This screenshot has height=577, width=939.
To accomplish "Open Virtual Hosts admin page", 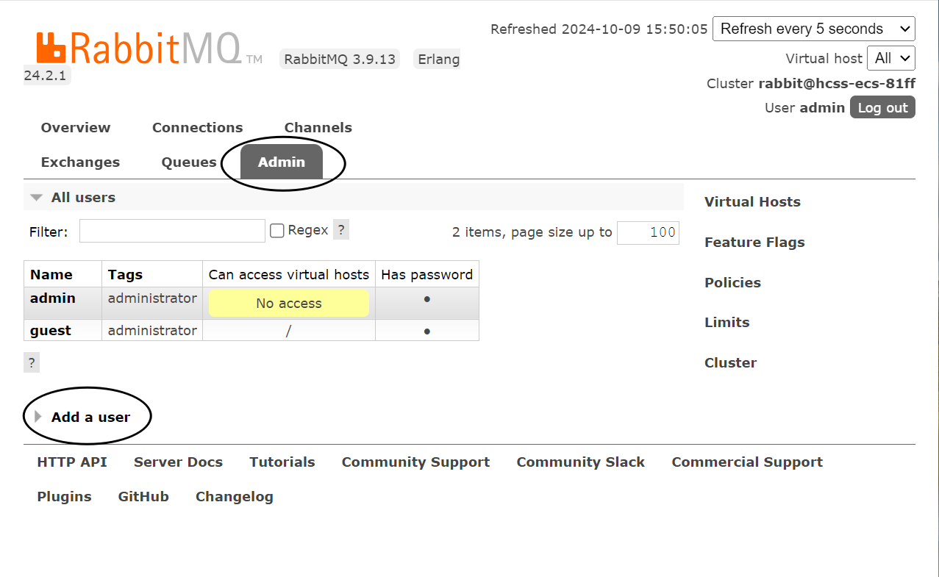I will coord(752,201).
